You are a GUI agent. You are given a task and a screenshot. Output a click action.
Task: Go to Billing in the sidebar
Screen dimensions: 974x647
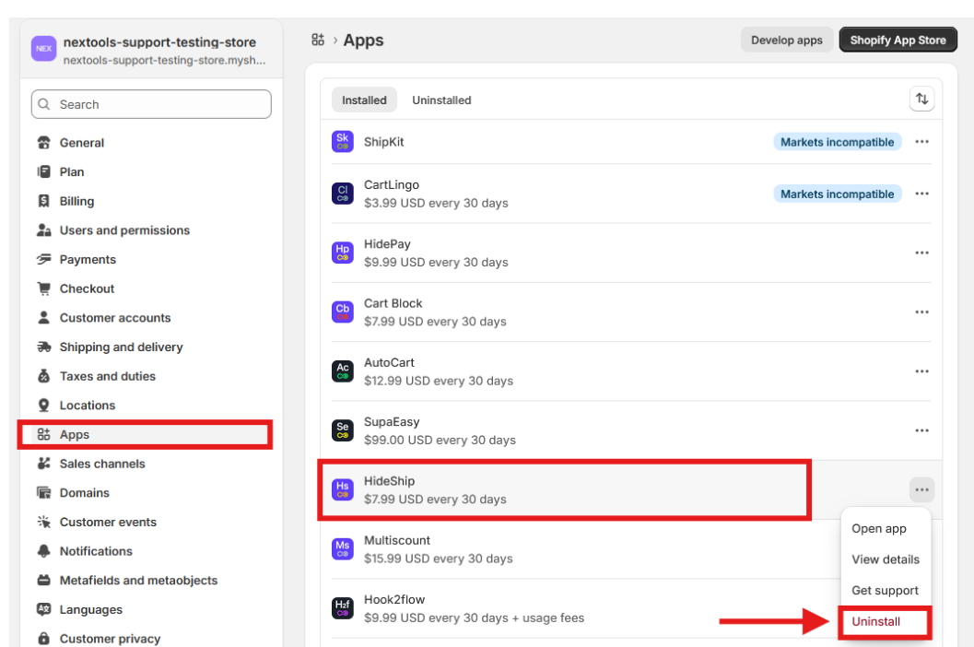(x=76, y=201)
